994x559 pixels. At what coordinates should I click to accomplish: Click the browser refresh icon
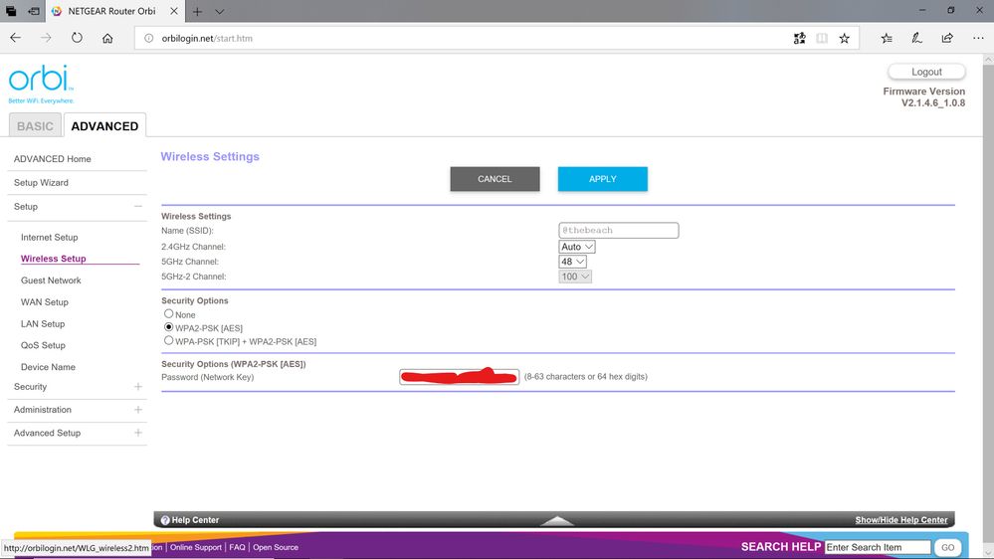[77, 39]
